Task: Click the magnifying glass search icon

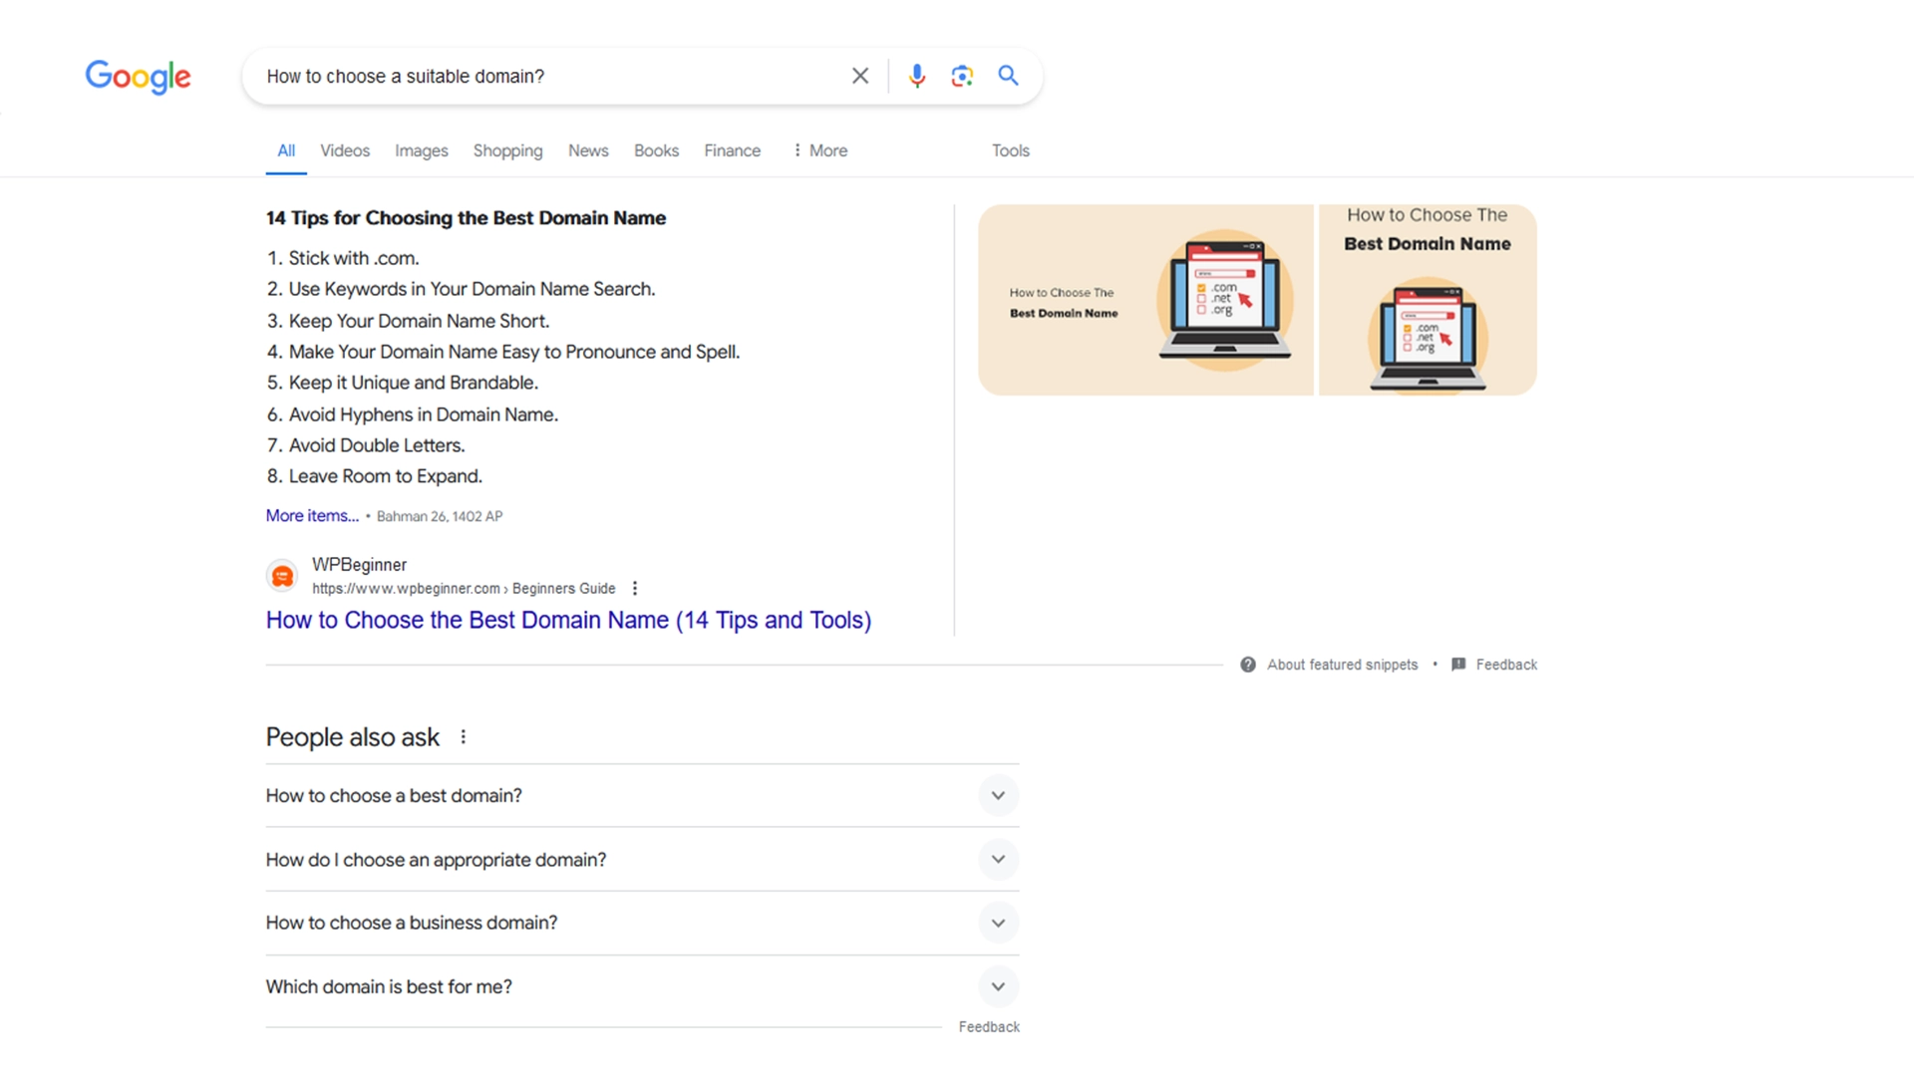Action: pos(1008,76)
